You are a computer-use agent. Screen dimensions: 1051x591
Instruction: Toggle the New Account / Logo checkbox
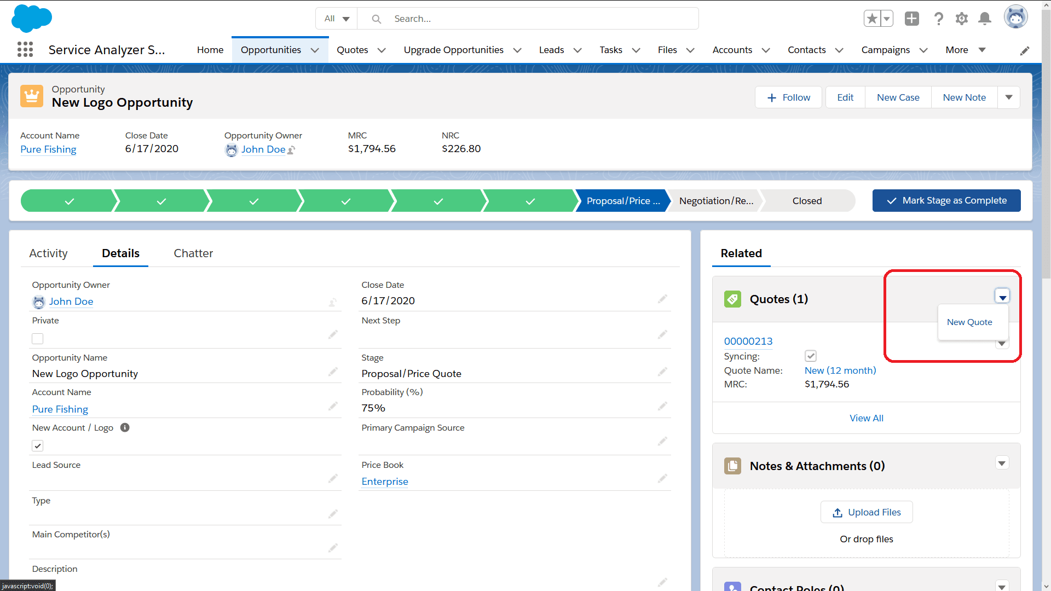37,446
